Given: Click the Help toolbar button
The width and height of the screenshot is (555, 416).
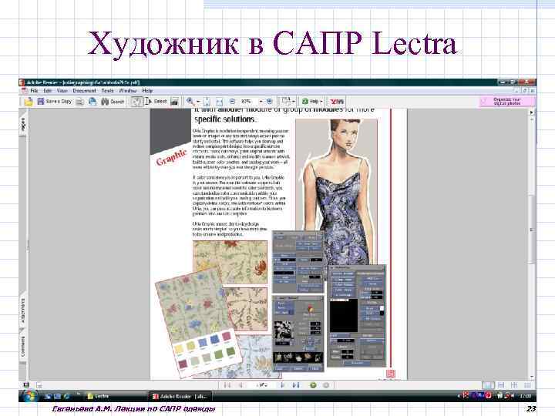Looking at the screenshot, I should tap(310, 102).
